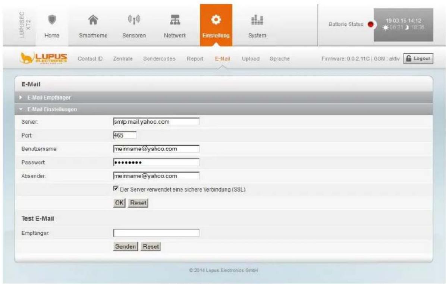Click into the Absender input field
The height and width of the screenshot is (284, 446).
coord(156,176)
